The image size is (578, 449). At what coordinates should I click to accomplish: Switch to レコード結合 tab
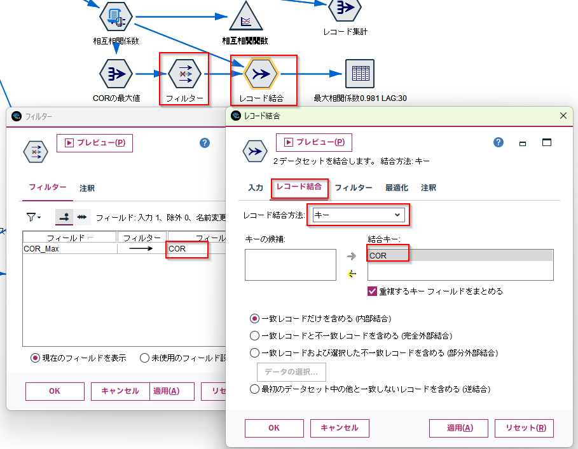299,187
